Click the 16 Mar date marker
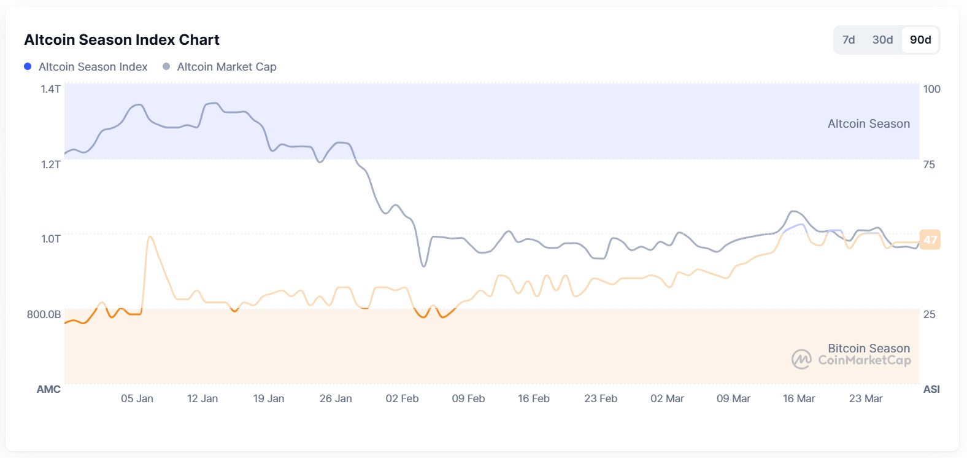 click(x=799, y=398)
